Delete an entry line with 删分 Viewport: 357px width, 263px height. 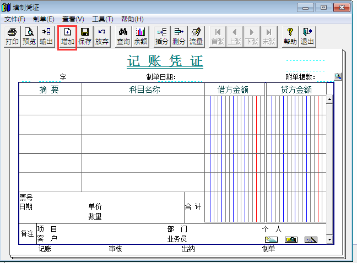[x=178, y=37]
